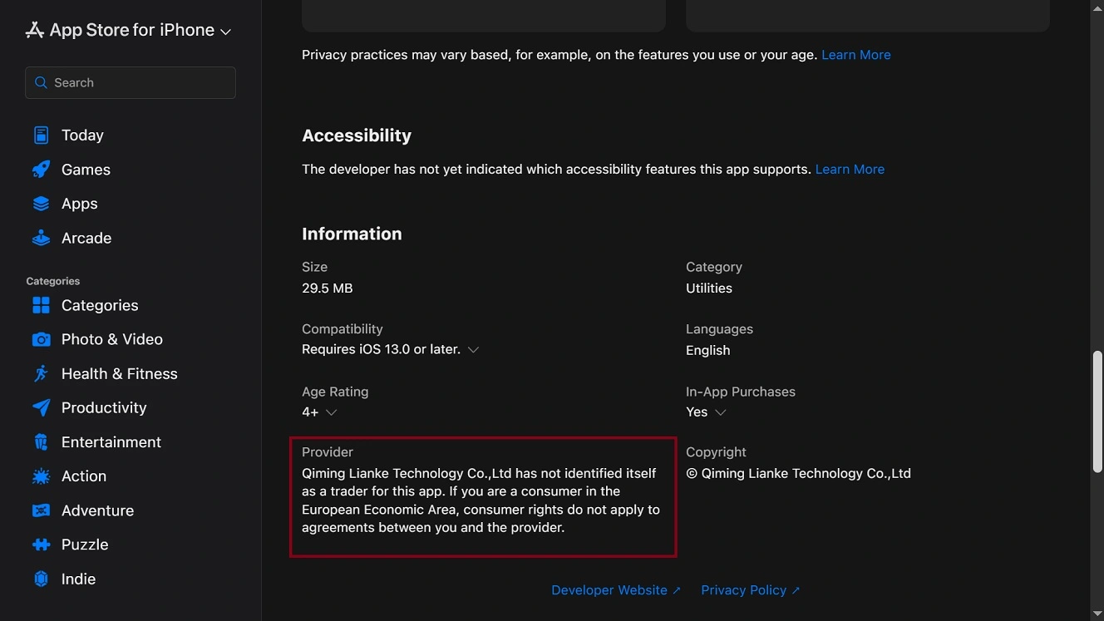This screenshot has height=621, width=1104.
Task: Click the Categories grid icon
Action: pyautogui.click(x=41, y=305)
